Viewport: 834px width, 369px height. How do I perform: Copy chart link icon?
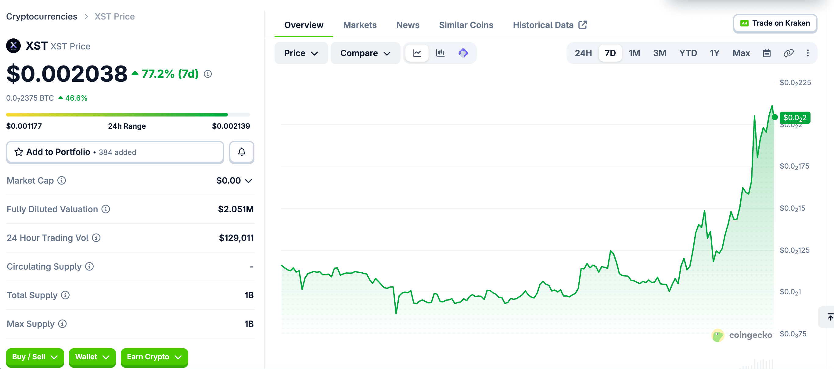click(x=788, y=53)
